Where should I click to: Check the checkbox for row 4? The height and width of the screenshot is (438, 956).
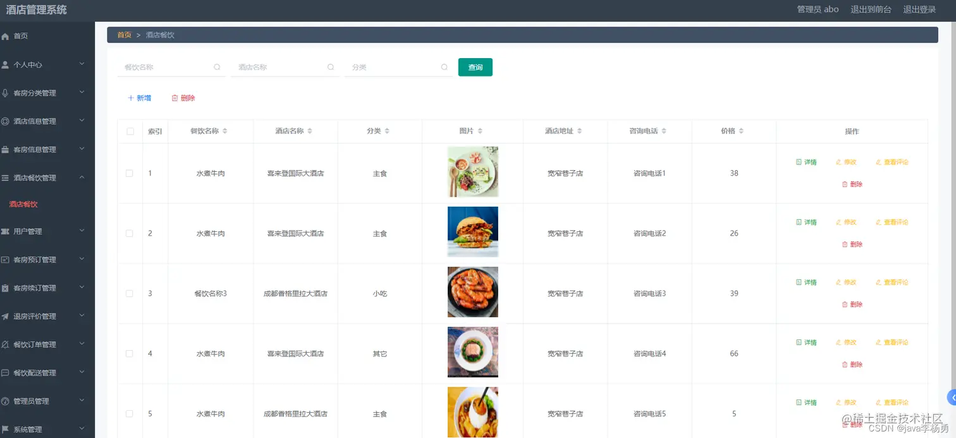tap(130, 353)
